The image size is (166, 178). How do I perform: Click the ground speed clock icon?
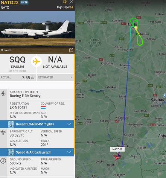[x=3, y=161]
